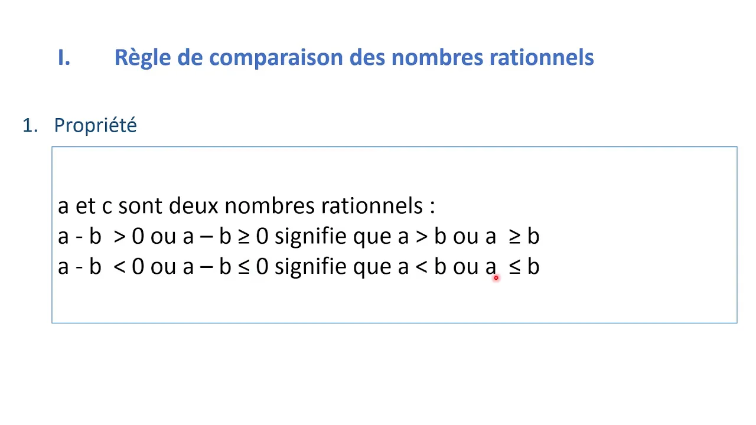Click the empty area at the bottom of the property box
This screenshot has width=756, height=425.
[x=394, y=301]
